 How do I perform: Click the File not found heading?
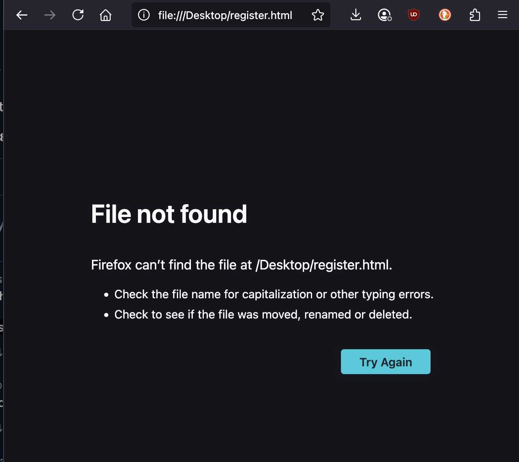(x=169, y=214)
